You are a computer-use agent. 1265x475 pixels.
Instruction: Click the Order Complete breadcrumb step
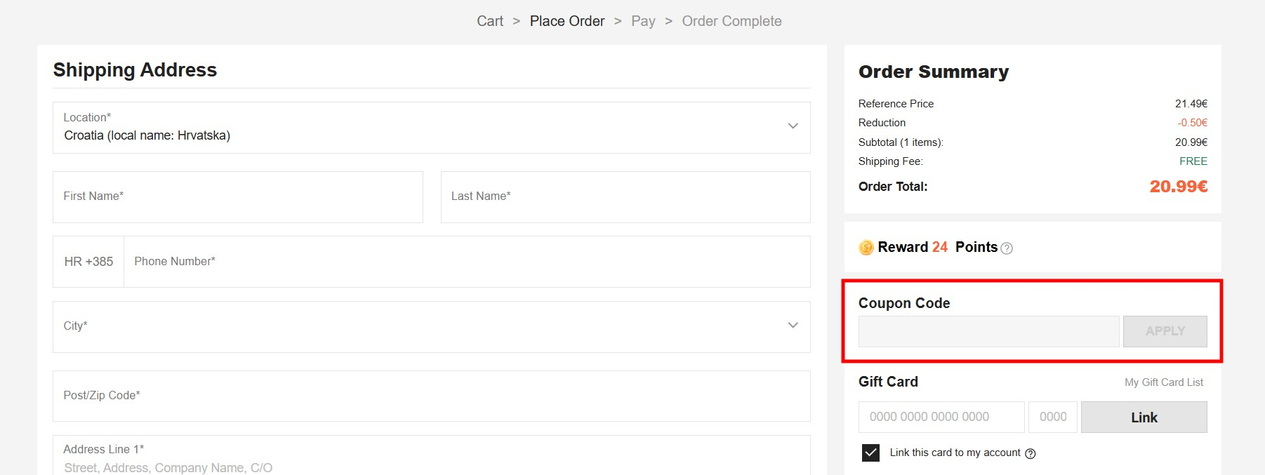pos(731,21)
